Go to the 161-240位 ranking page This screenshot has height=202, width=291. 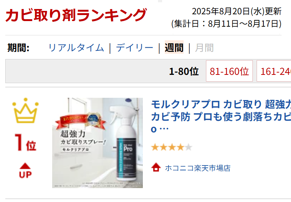[274, 71]
